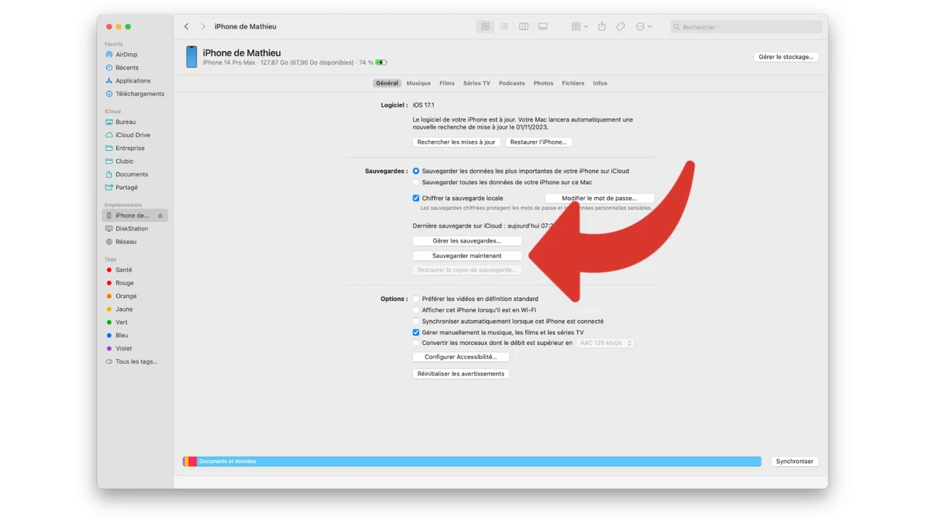Open the more actions ellipsis dropdown
925x520 pixels.
point(644,27)
